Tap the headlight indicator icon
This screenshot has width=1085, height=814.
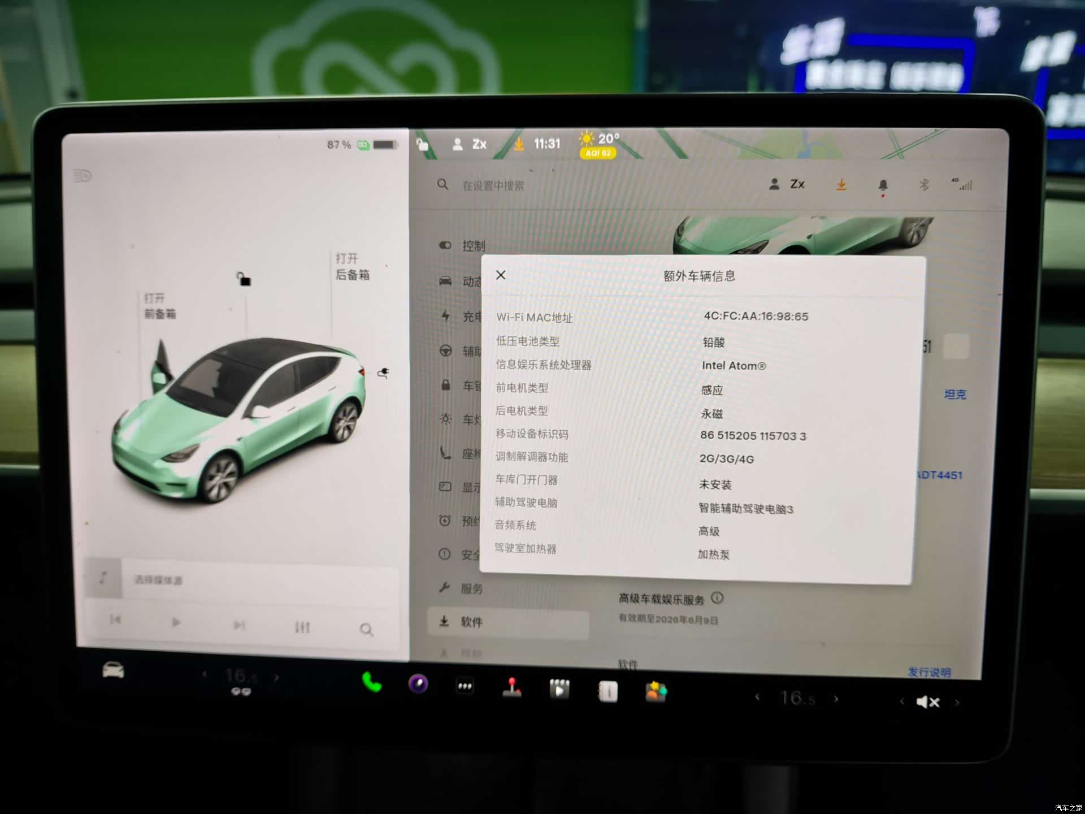(x=83, y=176)
